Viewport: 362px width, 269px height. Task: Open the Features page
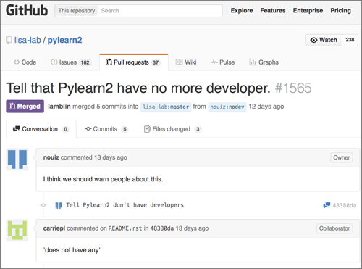coord(273,11)
